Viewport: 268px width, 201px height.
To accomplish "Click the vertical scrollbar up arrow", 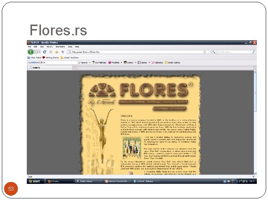I will pos(255,72).
